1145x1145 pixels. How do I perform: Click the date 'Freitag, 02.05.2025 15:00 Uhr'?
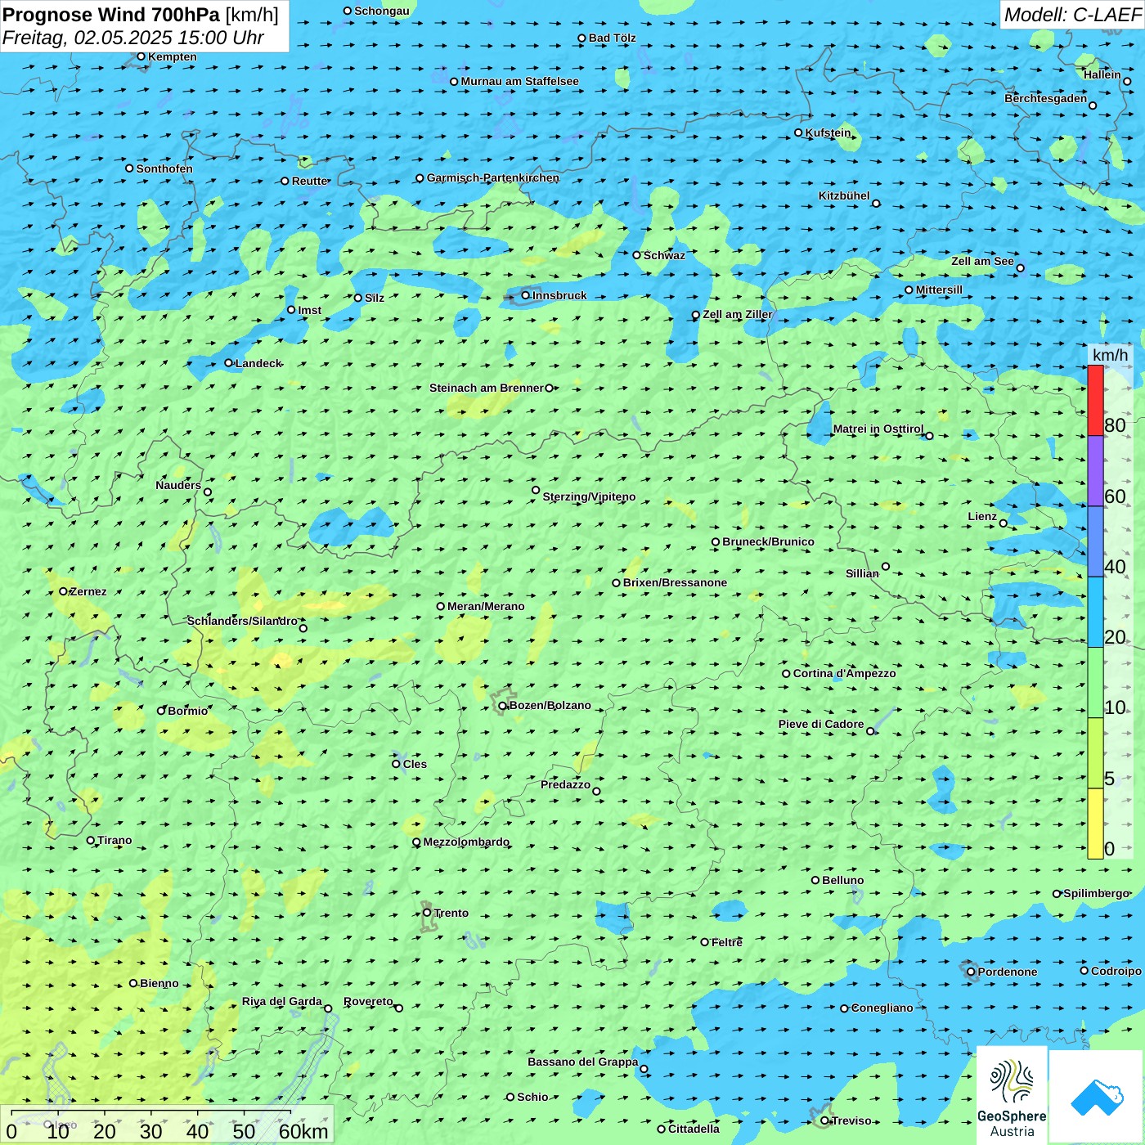point(133,38)
